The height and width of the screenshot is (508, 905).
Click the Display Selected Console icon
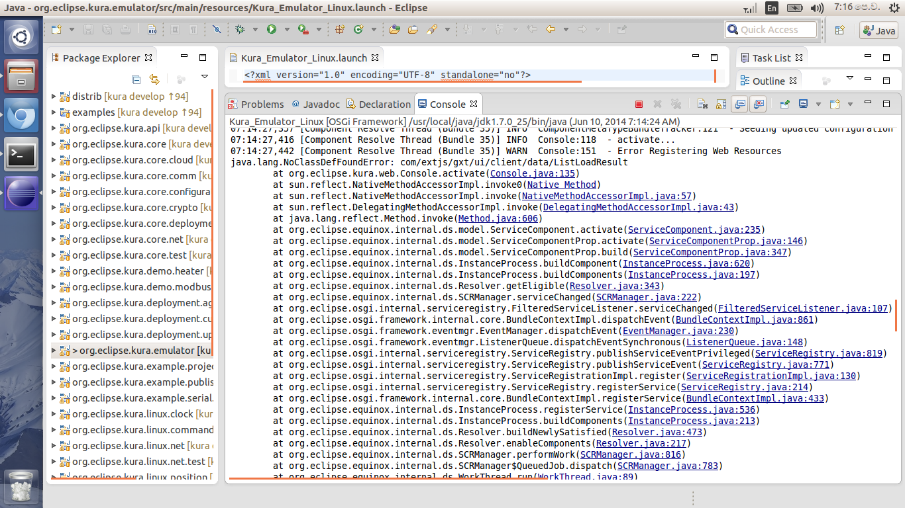pos(803,103)
